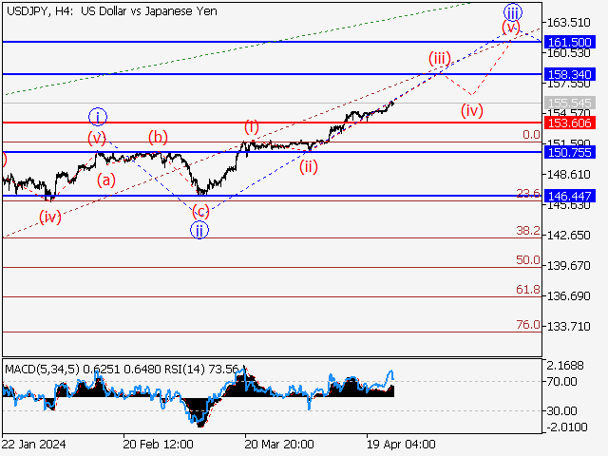Click the 2.1688 indicator scale value
This screenshot has width=608, height=456.
pyautogui.click(x=565, y=366)
